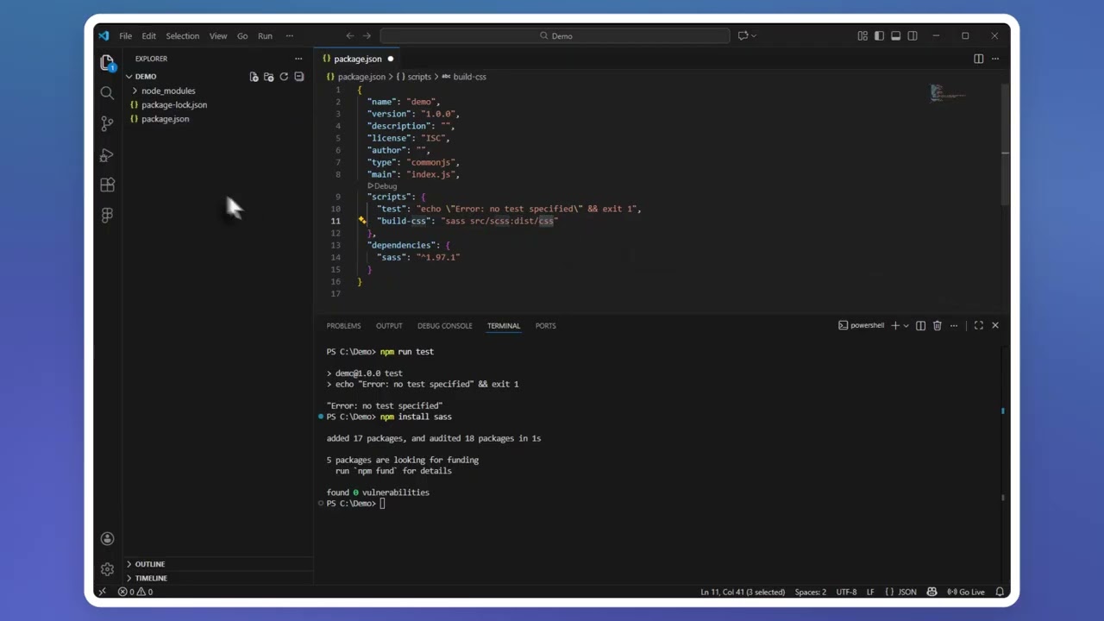Show more menu bar items
Image resolution: width=1104 pixels, height=621 pixels.
[x=289, y=35]
